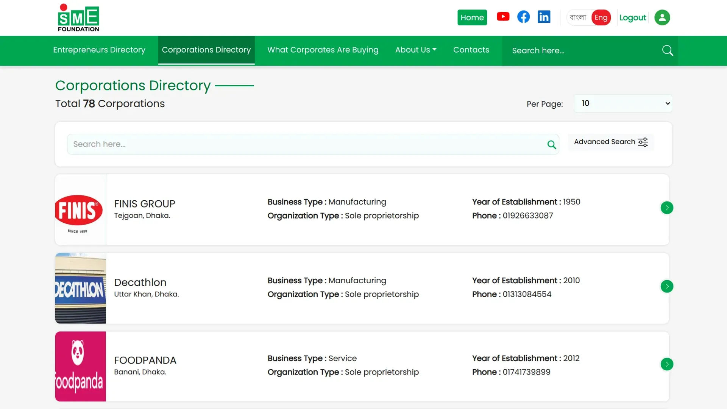Screen dimensions: 727x409
Task: Open Advanced Search filters
Action: click(611, 142)
